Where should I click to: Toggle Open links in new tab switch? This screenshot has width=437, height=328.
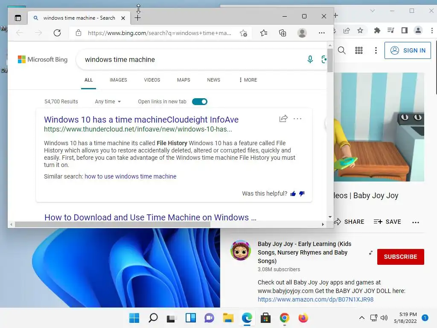pyautogui.click(x=200, y=102)
